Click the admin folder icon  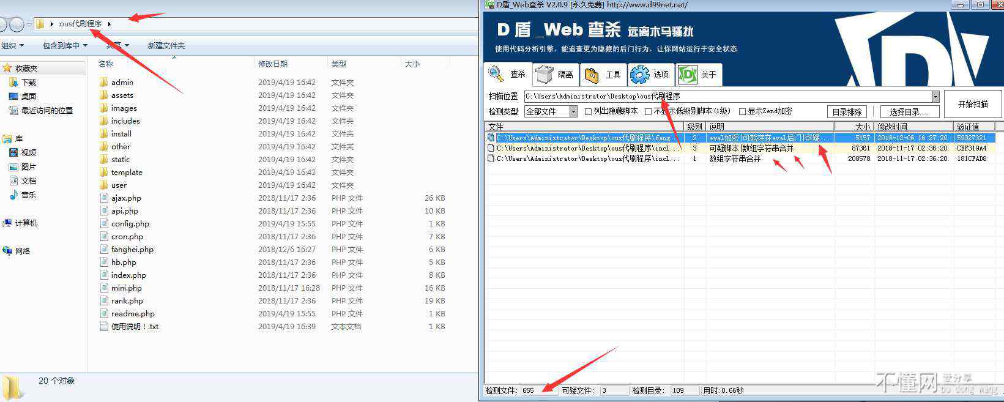pos(103,82)
